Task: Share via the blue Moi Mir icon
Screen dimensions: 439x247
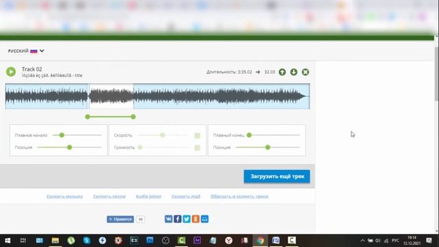Action: pos(204,219)
